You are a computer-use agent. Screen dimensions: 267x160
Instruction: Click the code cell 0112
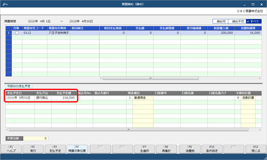pos(35,33)
